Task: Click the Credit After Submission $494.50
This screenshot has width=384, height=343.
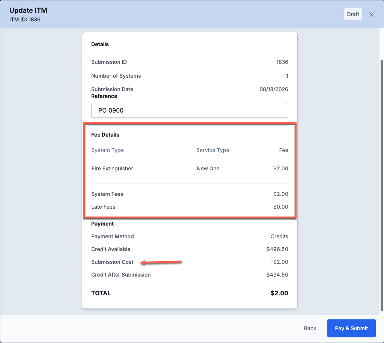Action: pyautogui.click(x=277, y=275)
